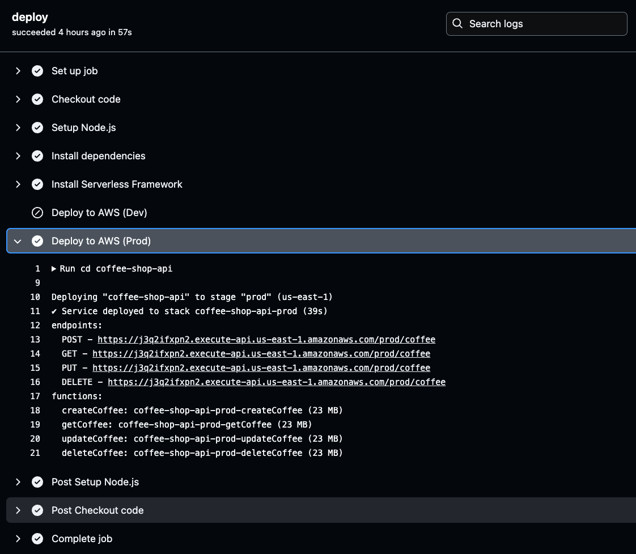Click log line number 10

[35, 297]
